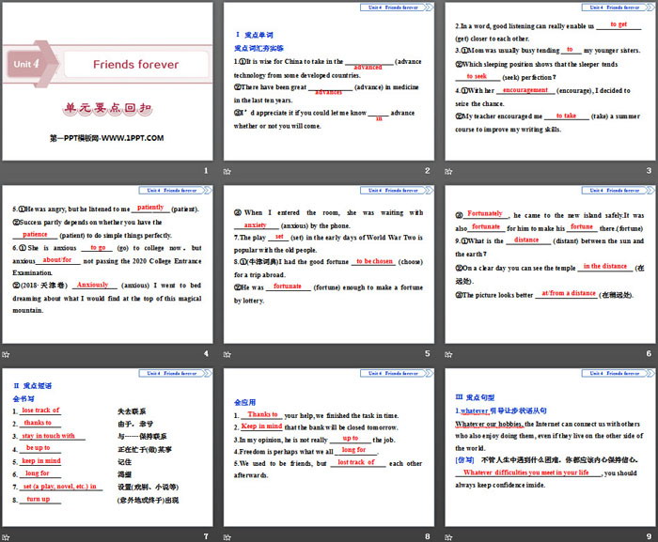Select slide 9 about 'whatever' sentence patterns
The image size is (658, 542).
pos(550,446)
